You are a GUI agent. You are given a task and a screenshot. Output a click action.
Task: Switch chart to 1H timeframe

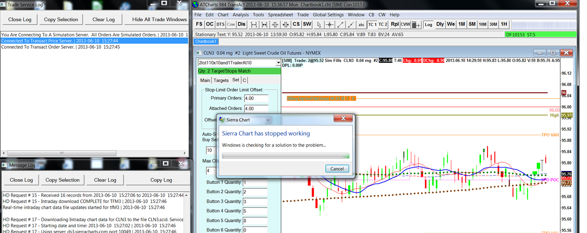click(x=504, y=24)
